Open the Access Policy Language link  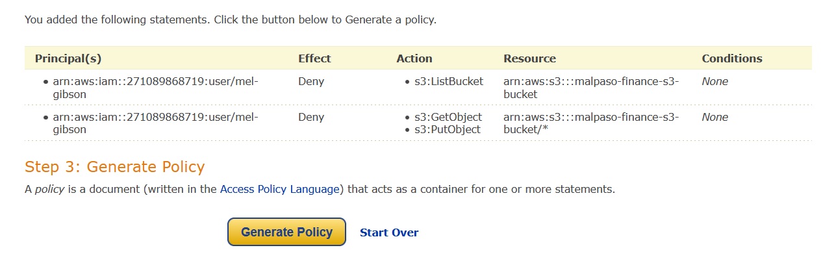279,190
